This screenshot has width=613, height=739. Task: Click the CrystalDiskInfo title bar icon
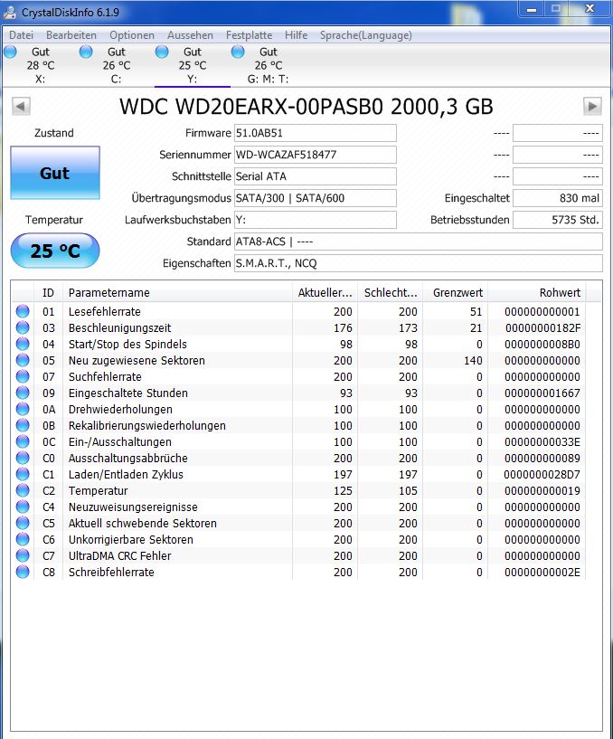(10, 12)
